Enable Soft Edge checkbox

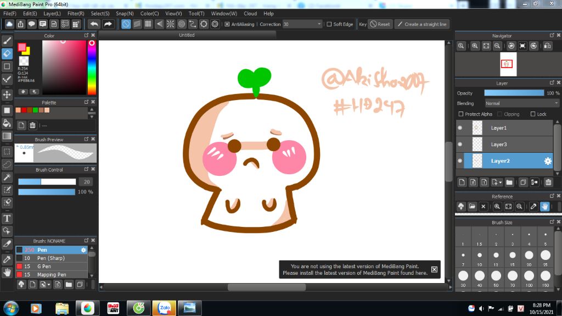(x=329, y=24)
